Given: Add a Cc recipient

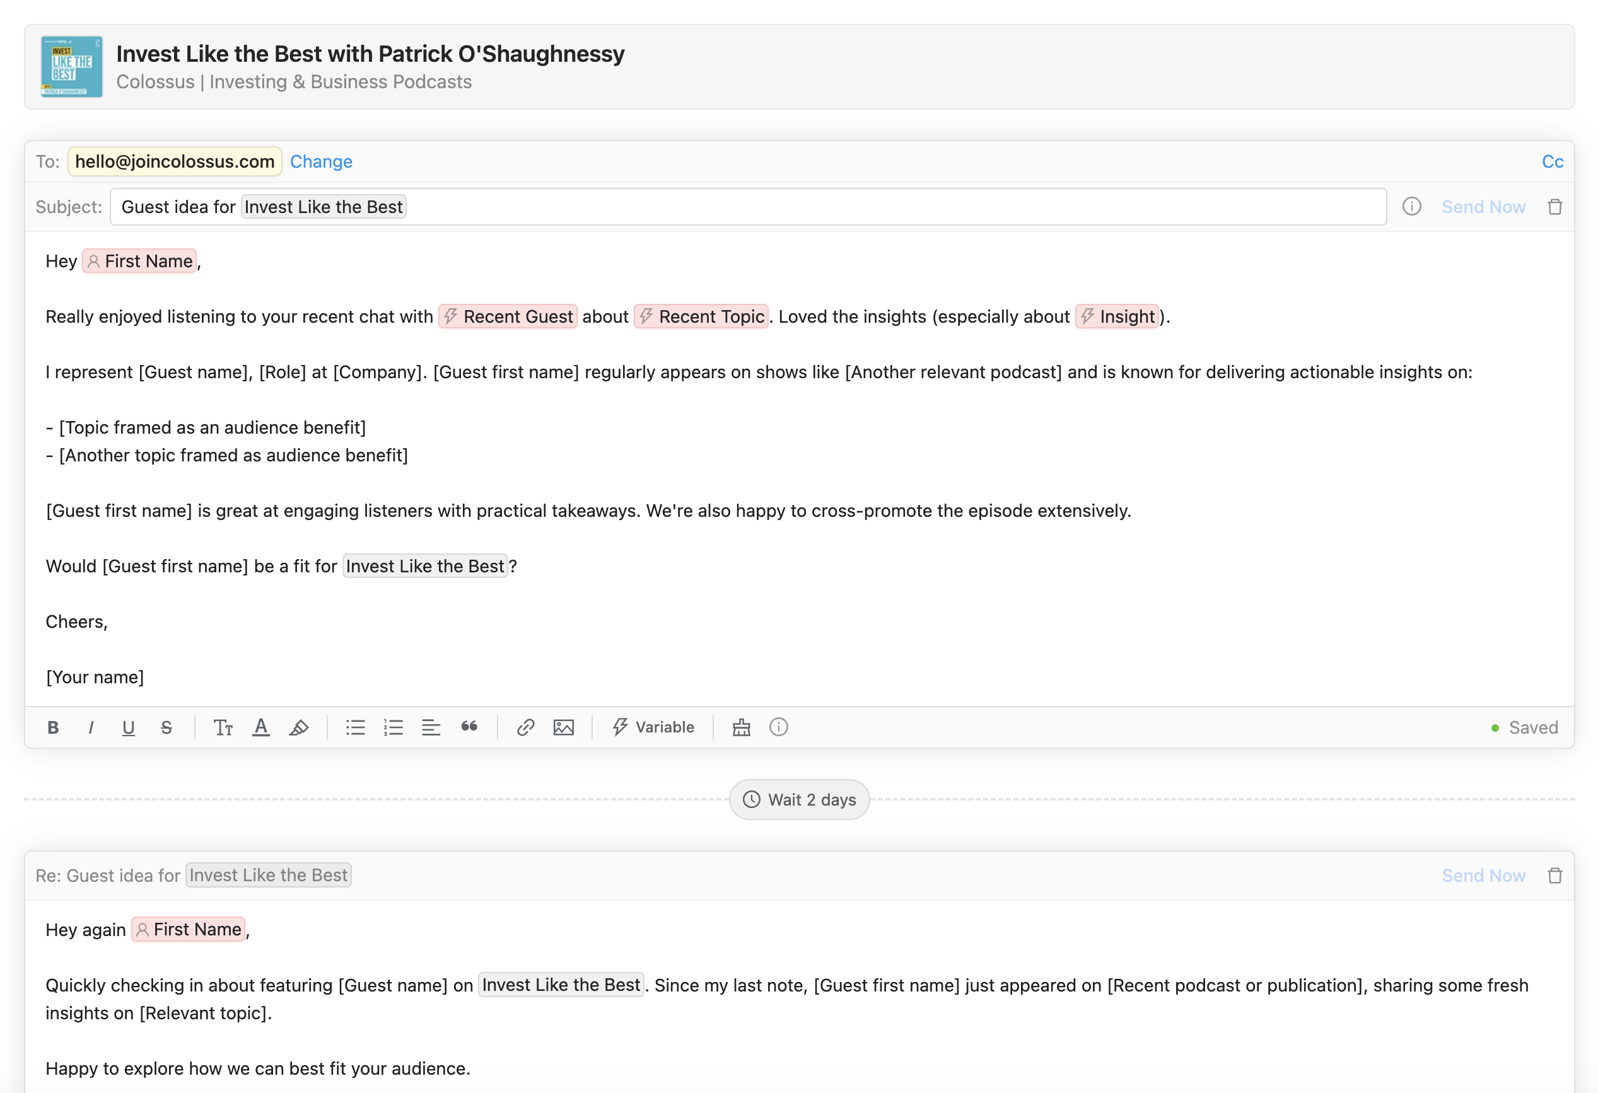Looking at the screenshot, I should 1552,161.
